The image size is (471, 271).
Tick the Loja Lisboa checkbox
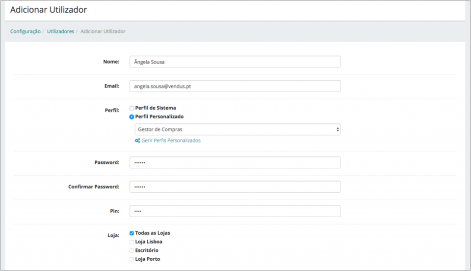coord(131,242)
